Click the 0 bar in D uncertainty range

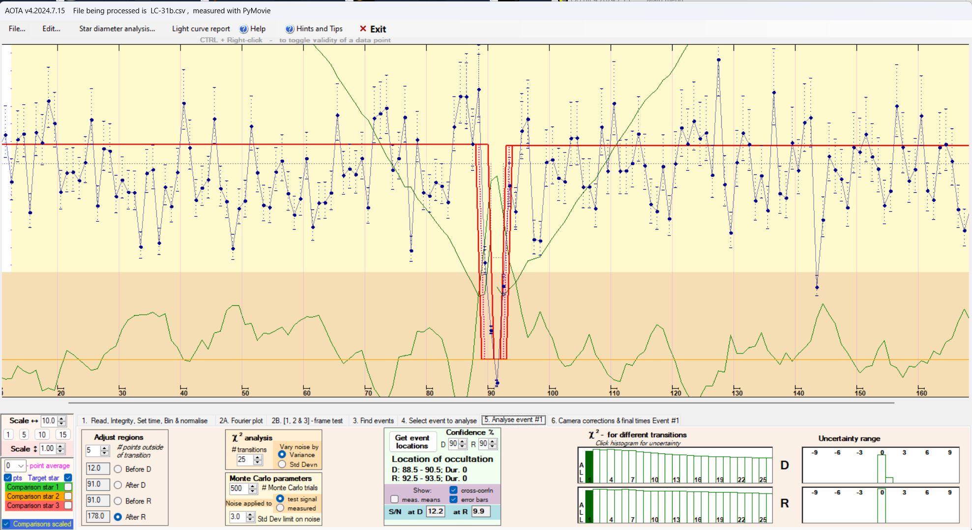coord(882,469)
